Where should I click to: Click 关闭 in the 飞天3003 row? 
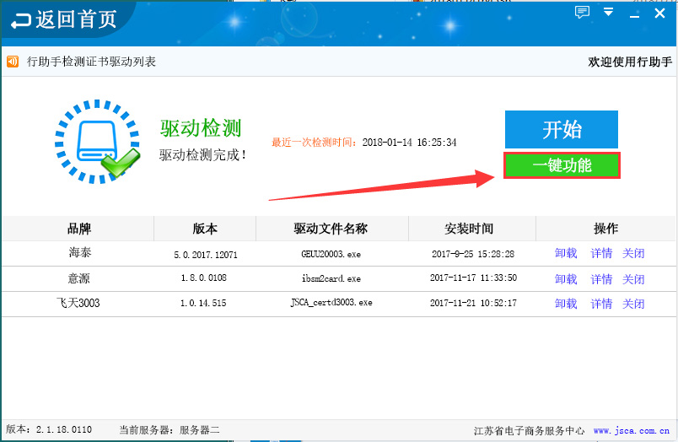tap(633, 304)
